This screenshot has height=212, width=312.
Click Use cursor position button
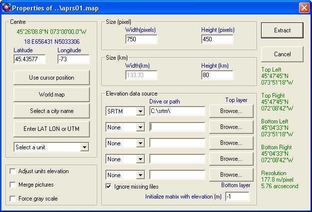51,78
